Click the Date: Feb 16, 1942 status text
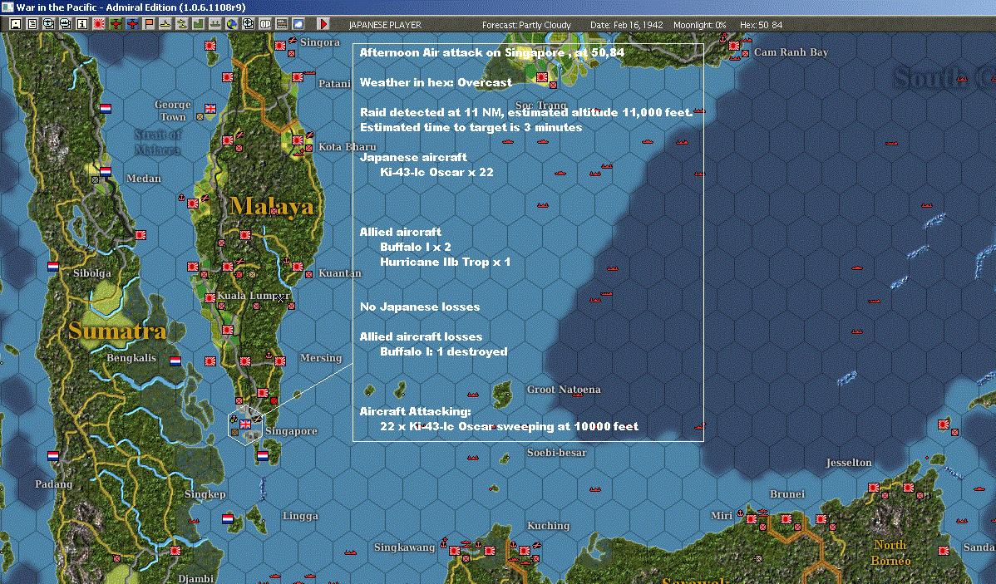This screenshot has width=996, height=584. (626, 25)
